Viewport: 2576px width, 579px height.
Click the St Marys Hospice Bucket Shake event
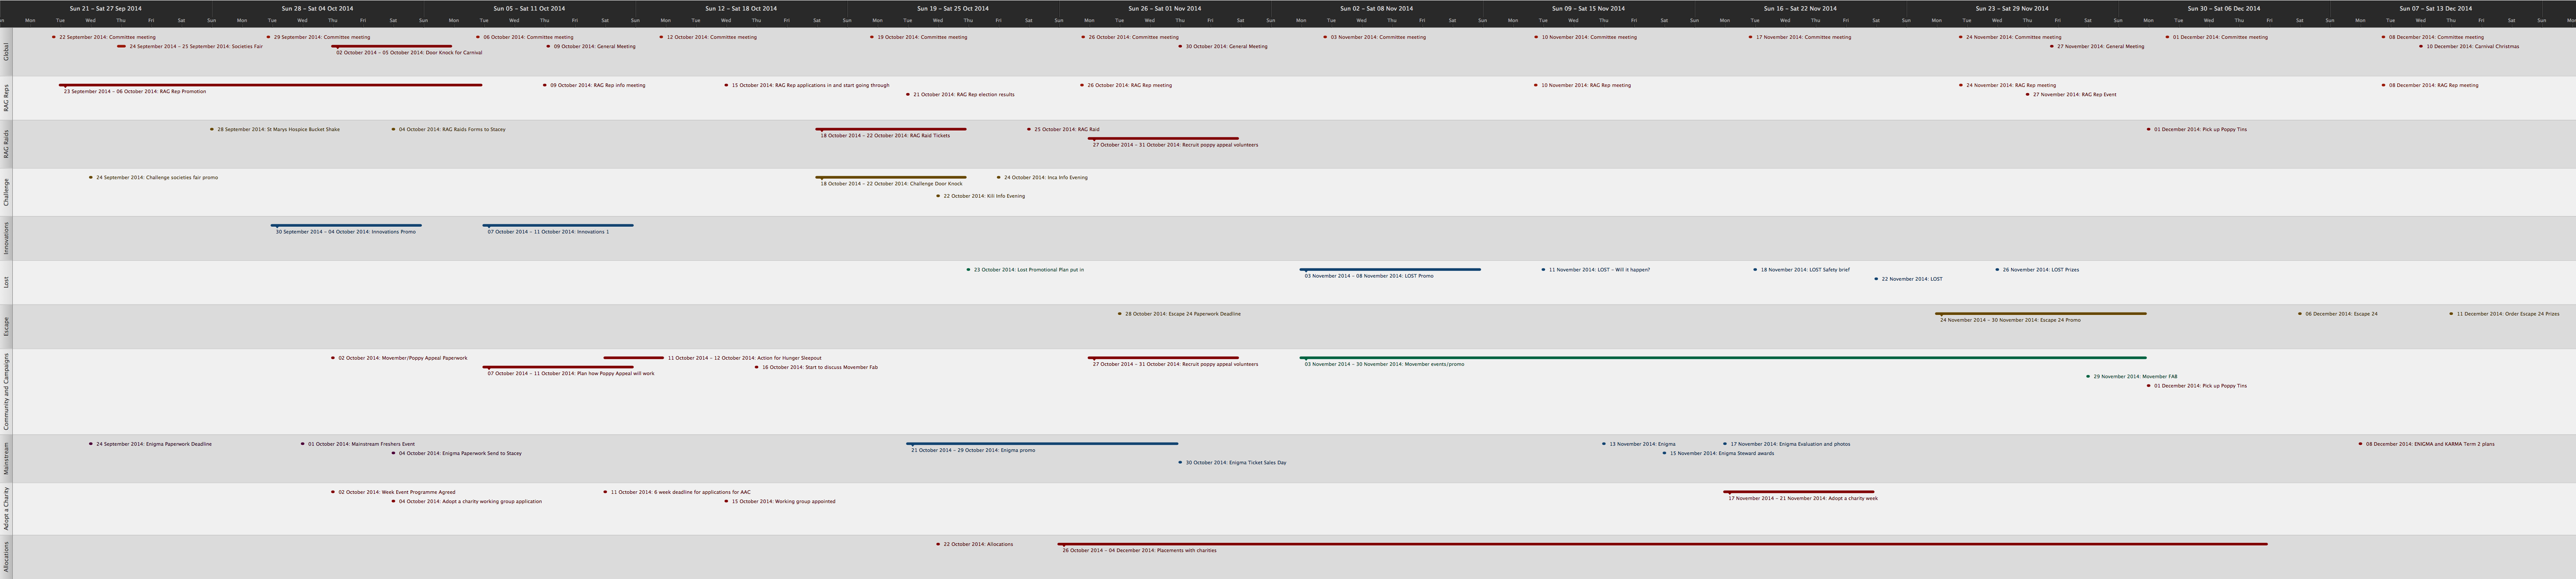(278, 129)
